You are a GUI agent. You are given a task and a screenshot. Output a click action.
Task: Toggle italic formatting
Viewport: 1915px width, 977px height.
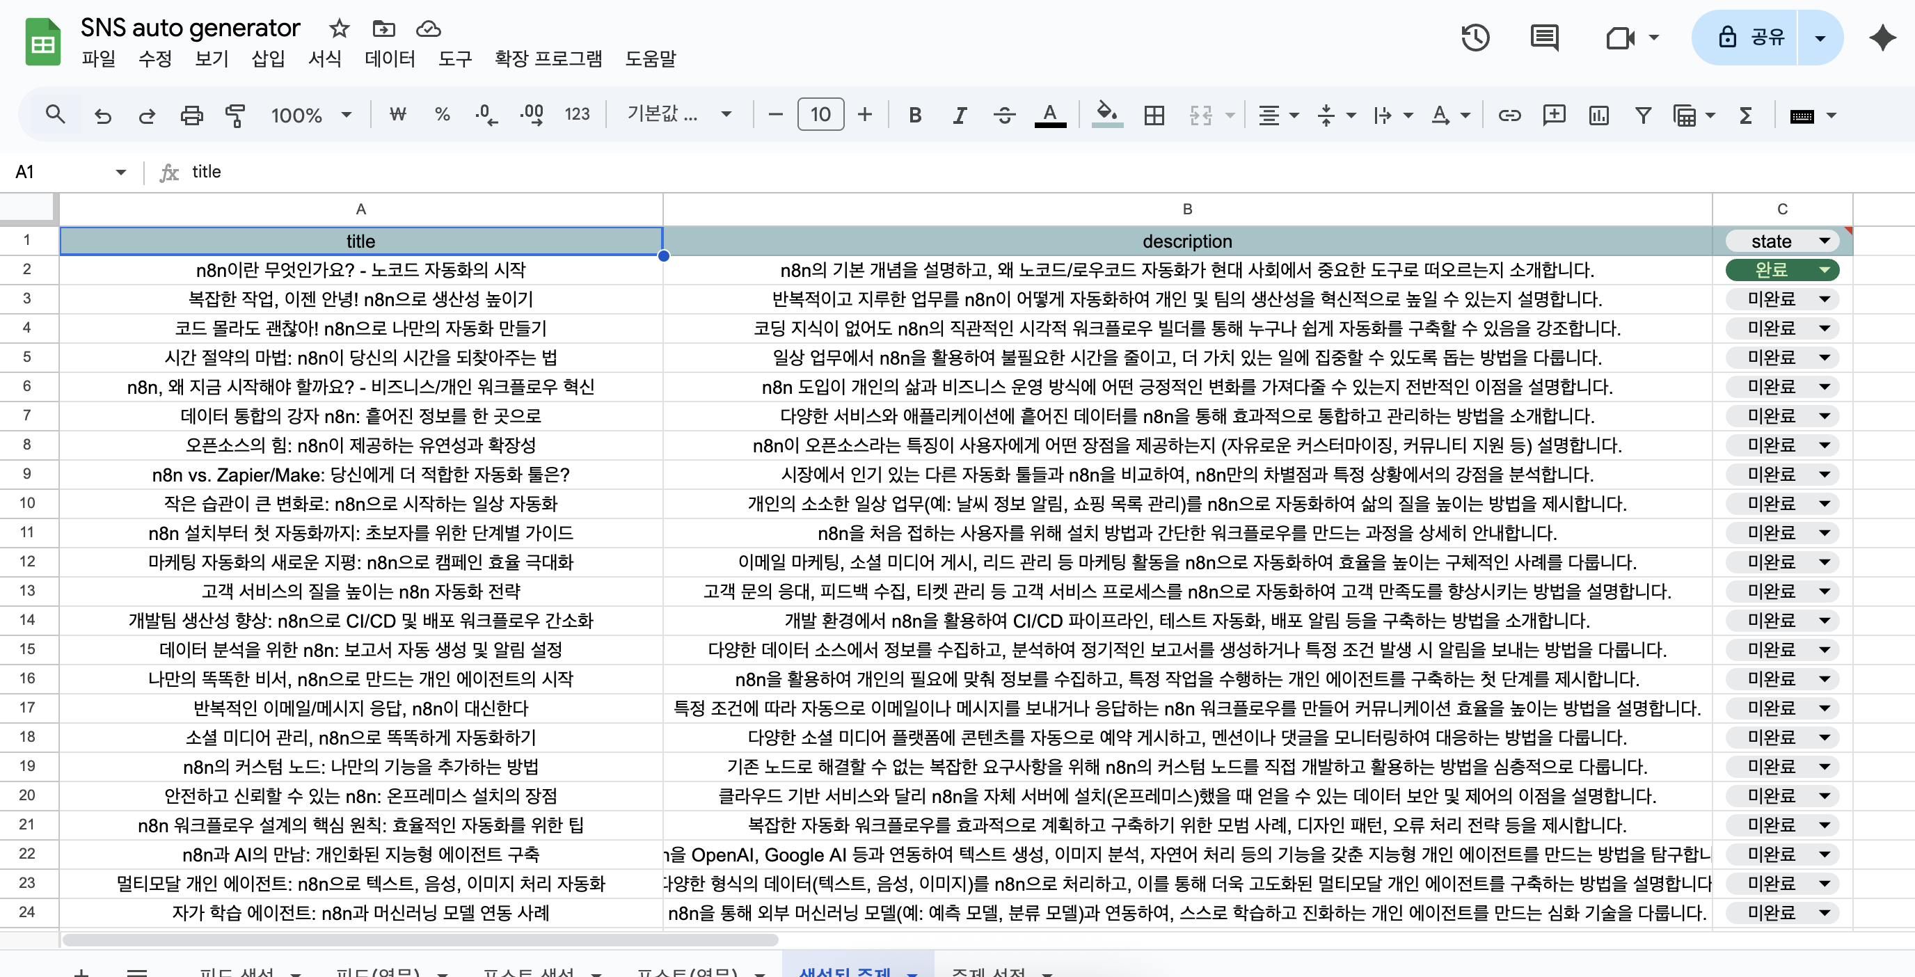(960, 116)
